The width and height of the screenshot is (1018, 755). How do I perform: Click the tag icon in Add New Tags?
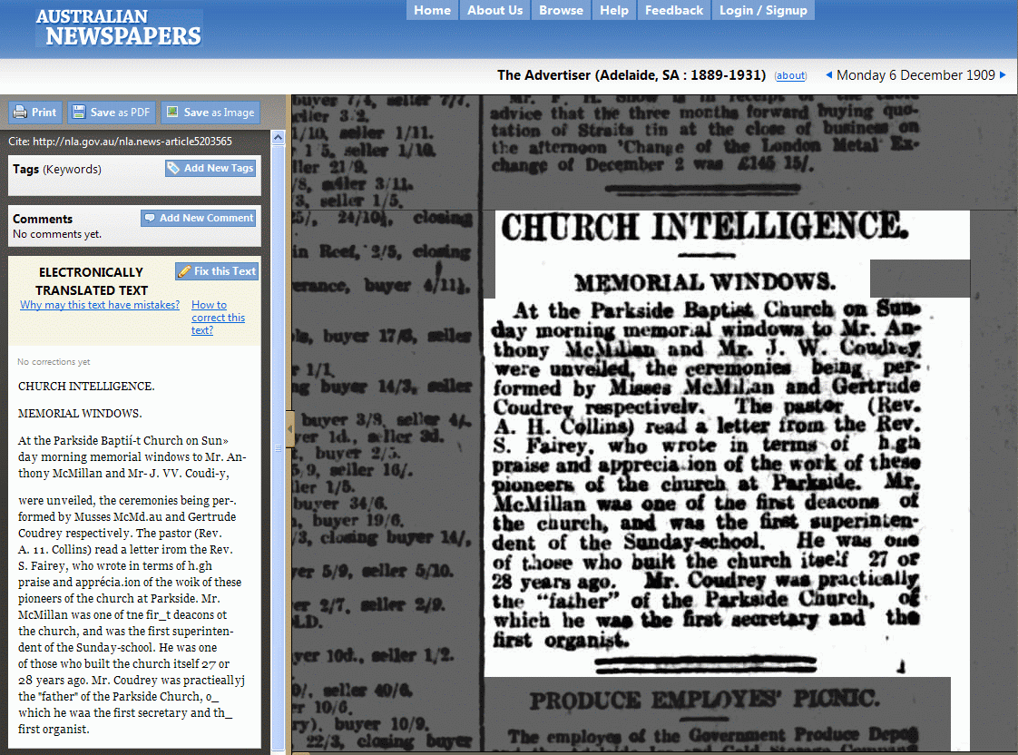[173, 168]
